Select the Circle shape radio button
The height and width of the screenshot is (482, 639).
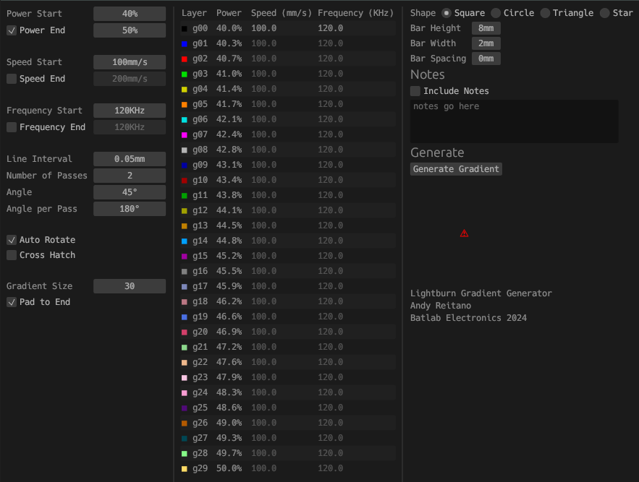click(x=496, y=13)
